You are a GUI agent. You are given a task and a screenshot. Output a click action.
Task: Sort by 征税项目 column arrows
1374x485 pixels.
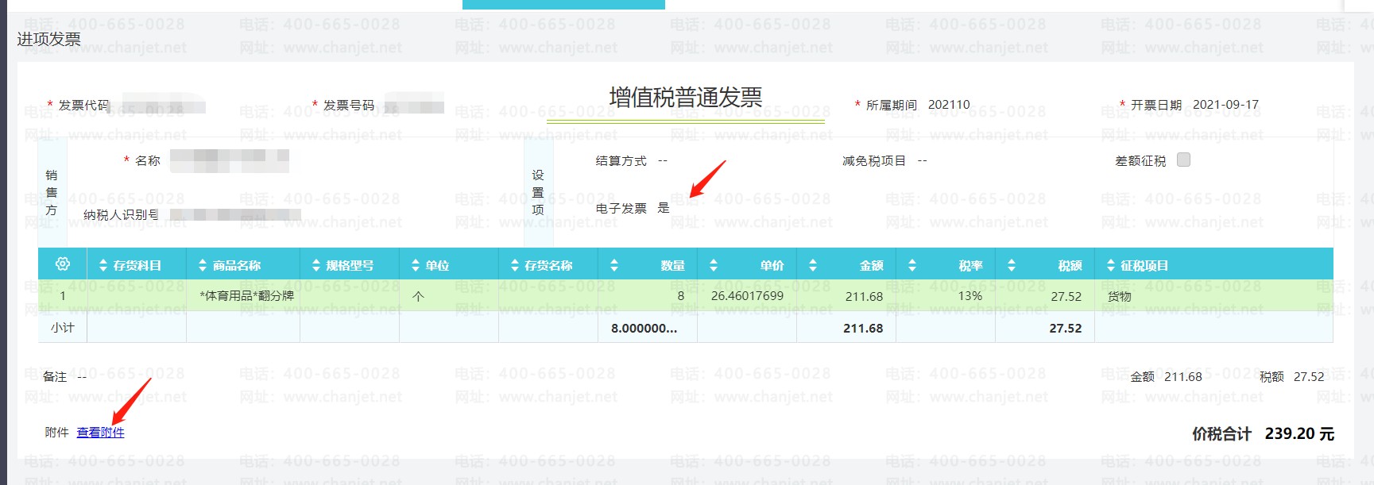tap(1111, 266)
